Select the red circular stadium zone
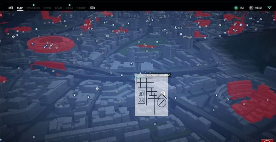The image size is (276, 142). (x=51, y=44)
